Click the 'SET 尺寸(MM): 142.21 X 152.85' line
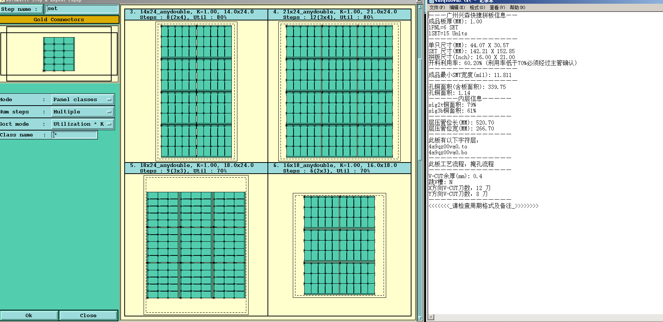The width and height of the screenshot is (663, 322). tap(471, 51)
